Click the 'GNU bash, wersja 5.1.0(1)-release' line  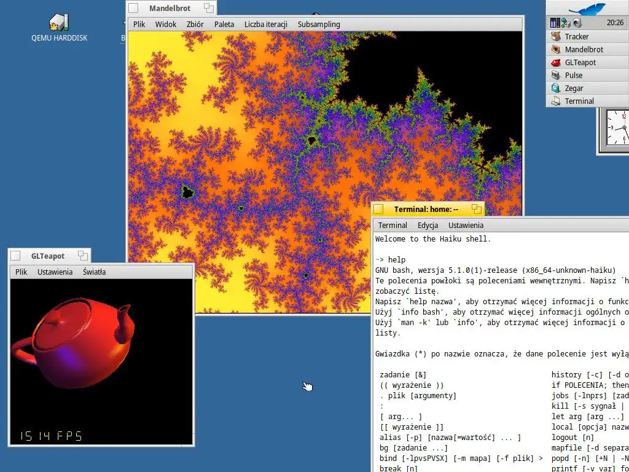click(496, 270)
